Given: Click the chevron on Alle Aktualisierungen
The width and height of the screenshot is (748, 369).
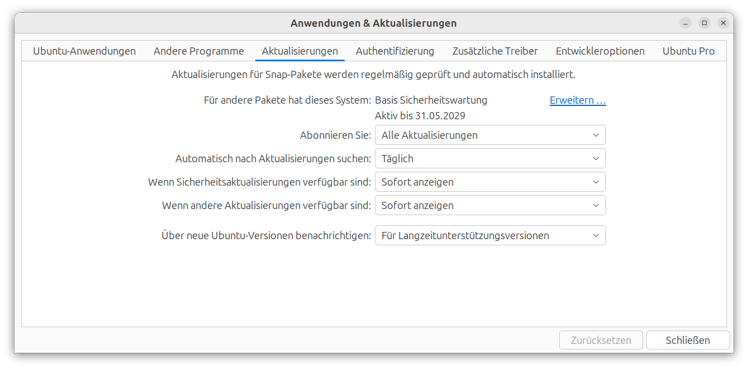Looking at the screenshot, I should point(595,135).
